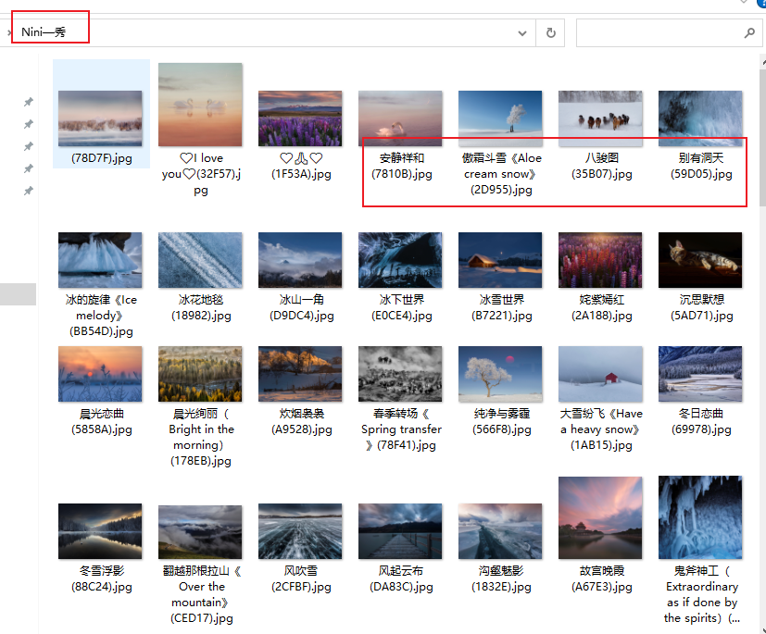Select the 炊烟袅袅 (A9528).jpg image
Screen dimensions: 766x634
300,374
